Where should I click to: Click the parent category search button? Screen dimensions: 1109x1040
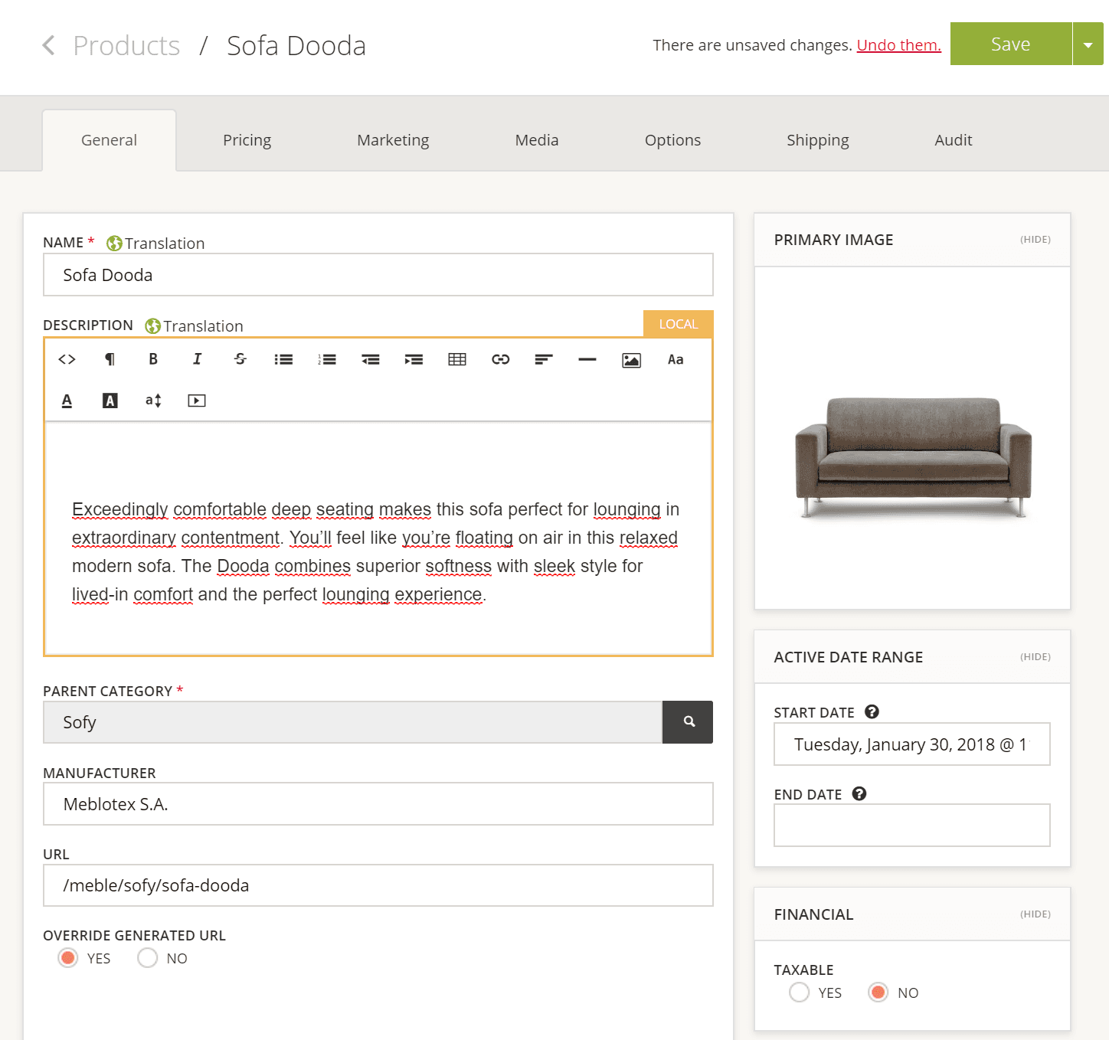[x=688, y=722]
